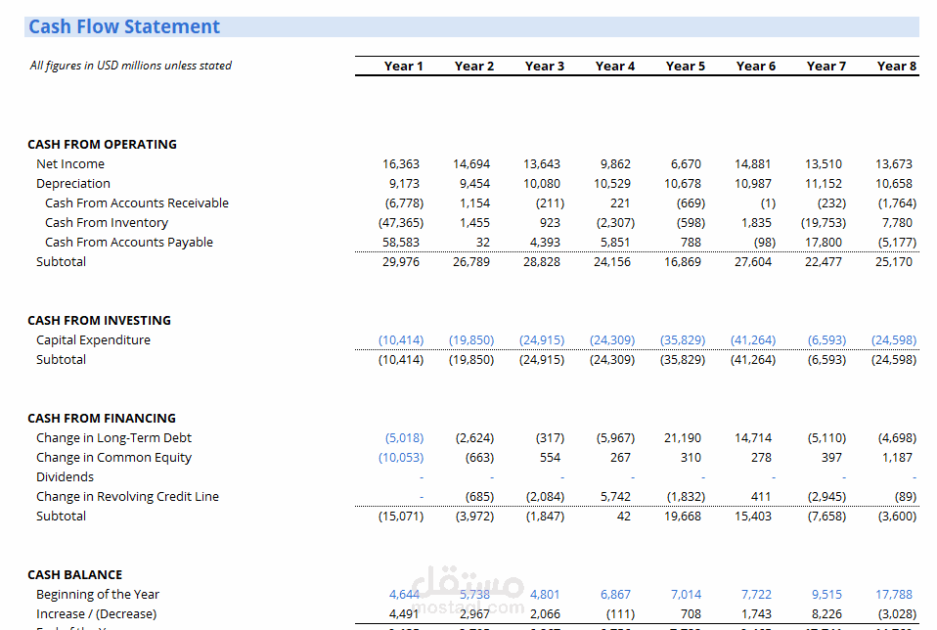Click the Cash From Accounts Receivable label
The image size is (937, 630).
coord(137,203)
